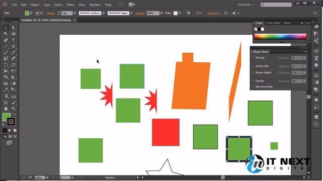Open the Object menu
Screen dimensions: 323x181
tap(35, 5)
